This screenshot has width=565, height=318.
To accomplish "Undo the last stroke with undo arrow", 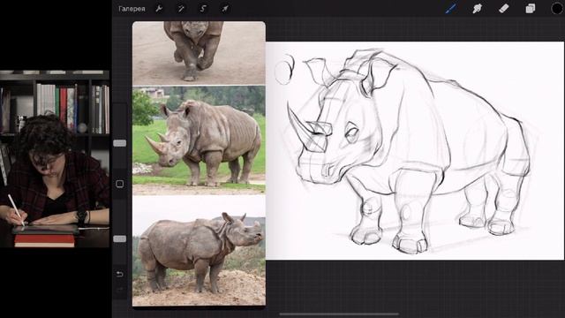I will (120, 274).
